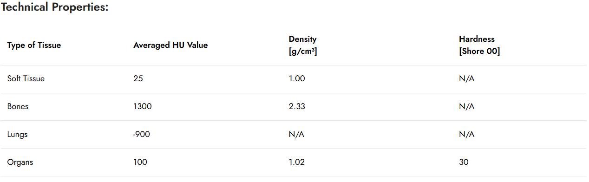Click the Technical Properties heading
Screen dimensions: 589x182
pyautogui.click(x=55, y=8)
